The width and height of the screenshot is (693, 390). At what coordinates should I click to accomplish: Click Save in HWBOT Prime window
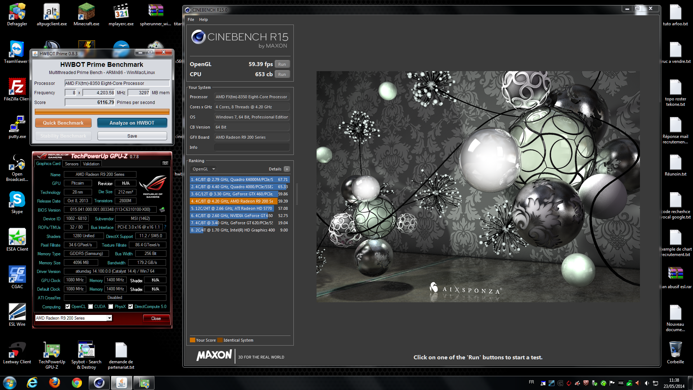pos(132,136)
